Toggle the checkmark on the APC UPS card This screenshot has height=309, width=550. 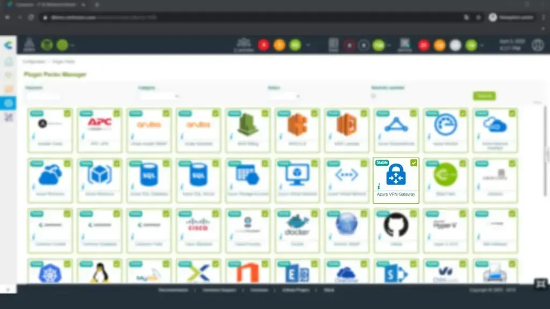point(117,113)
